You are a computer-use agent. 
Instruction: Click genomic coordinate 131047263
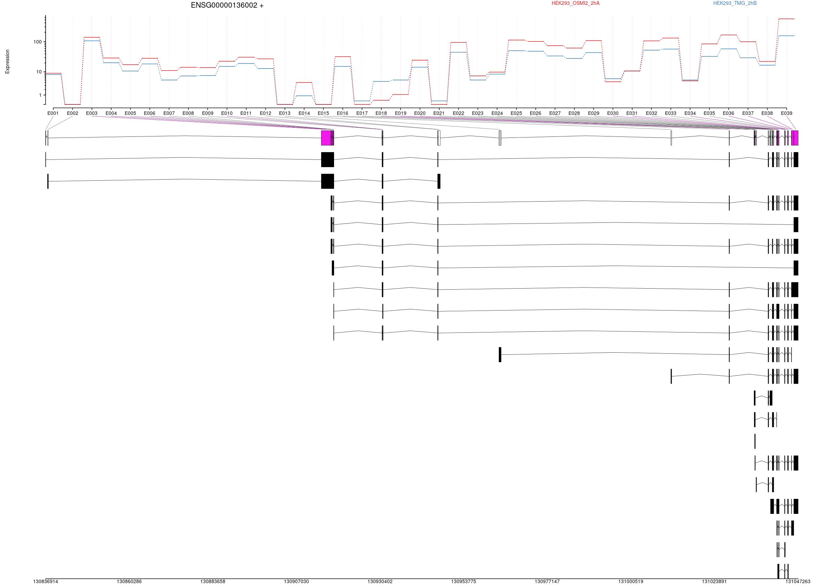798,581
